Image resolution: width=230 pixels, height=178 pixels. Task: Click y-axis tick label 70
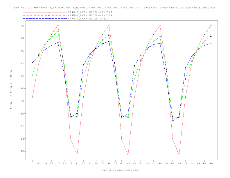click(22, 88)
